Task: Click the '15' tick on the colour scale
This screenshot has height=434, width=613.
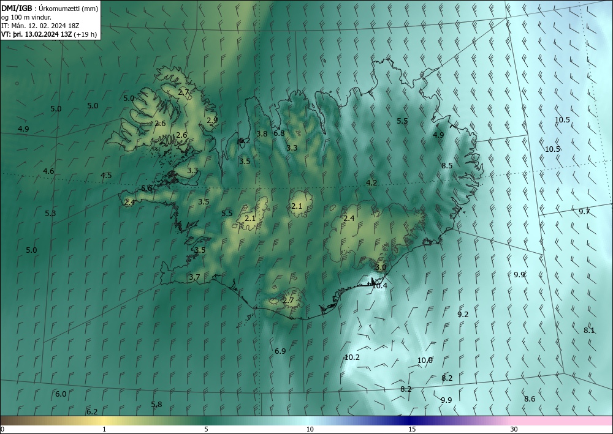Action: tap(412, 430)
